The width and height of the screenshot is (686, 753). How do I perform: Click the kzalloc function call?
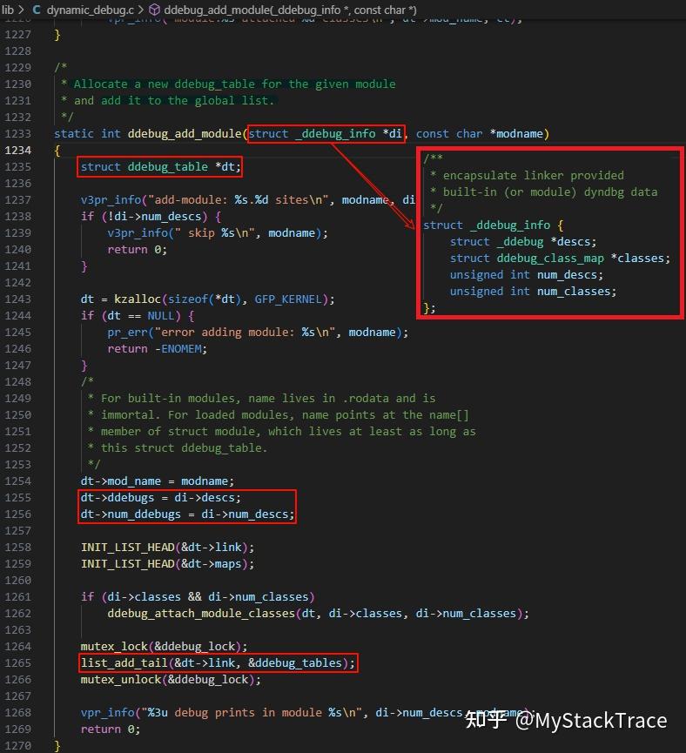(138, 299)
